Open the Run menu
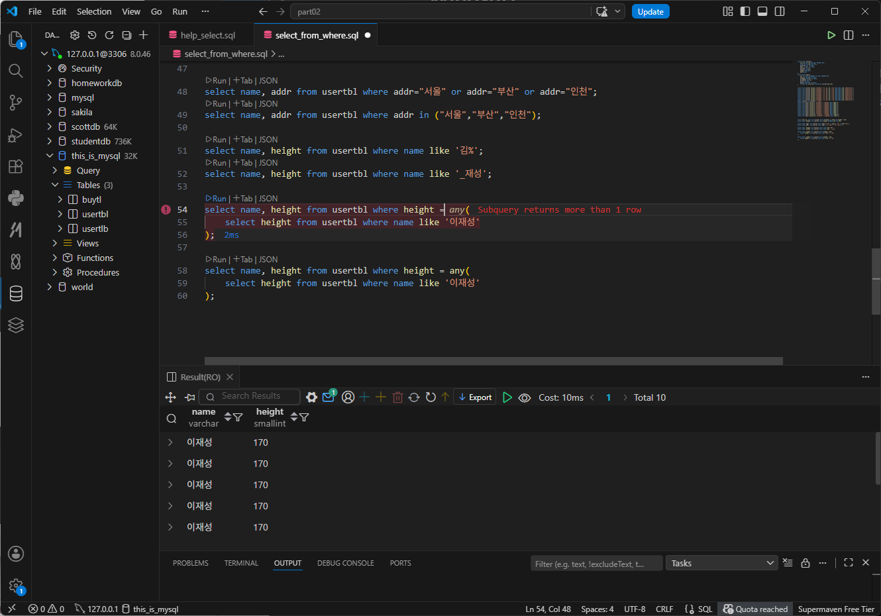 pos(180,11)
